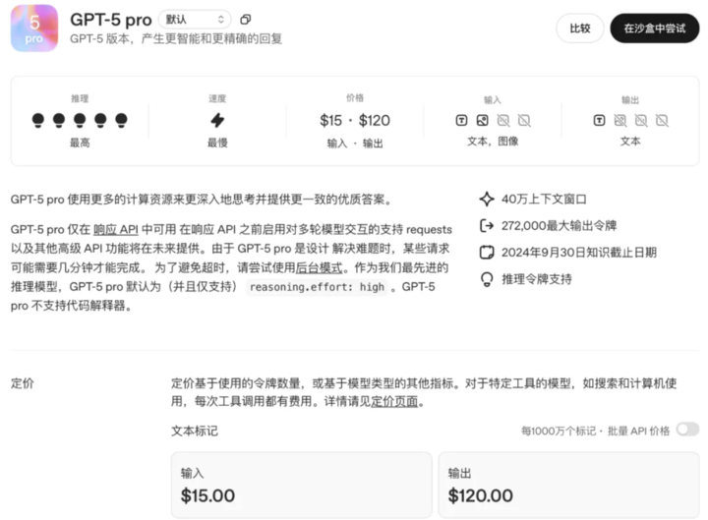This screenshot has height=520, width=708.
Task: Click the 输出 $120.00 price card
Action: [567, 485]
